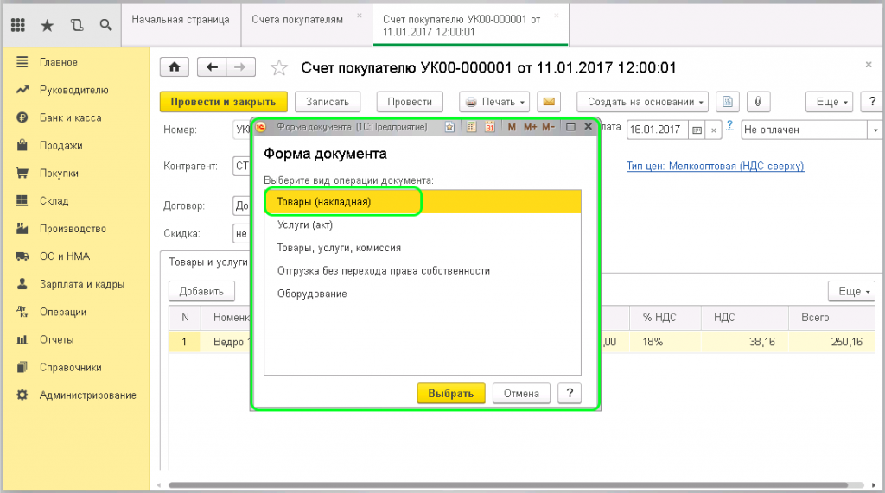Open Favorites star in top panel

coord(48,25)
